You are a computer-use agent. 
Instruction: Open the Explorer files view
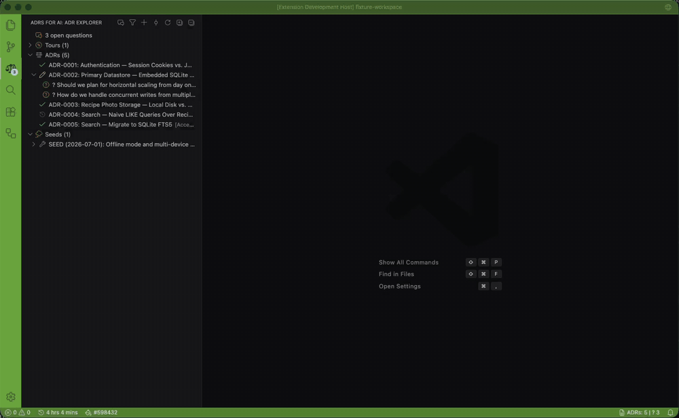point(10,25)
